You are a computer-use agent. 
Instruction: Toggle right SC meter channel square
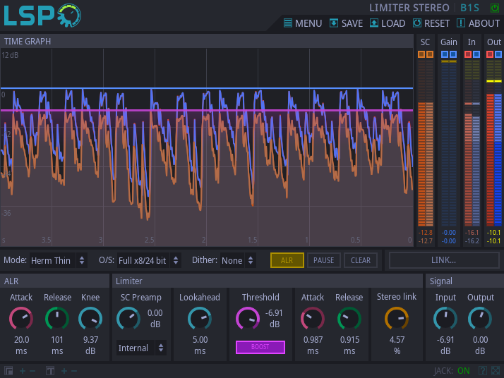pos(430,54)
